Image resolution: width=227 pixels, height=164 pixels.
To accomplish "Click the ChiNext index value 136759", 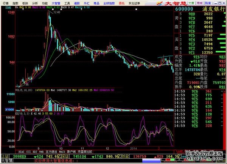I will click(140, 156).
